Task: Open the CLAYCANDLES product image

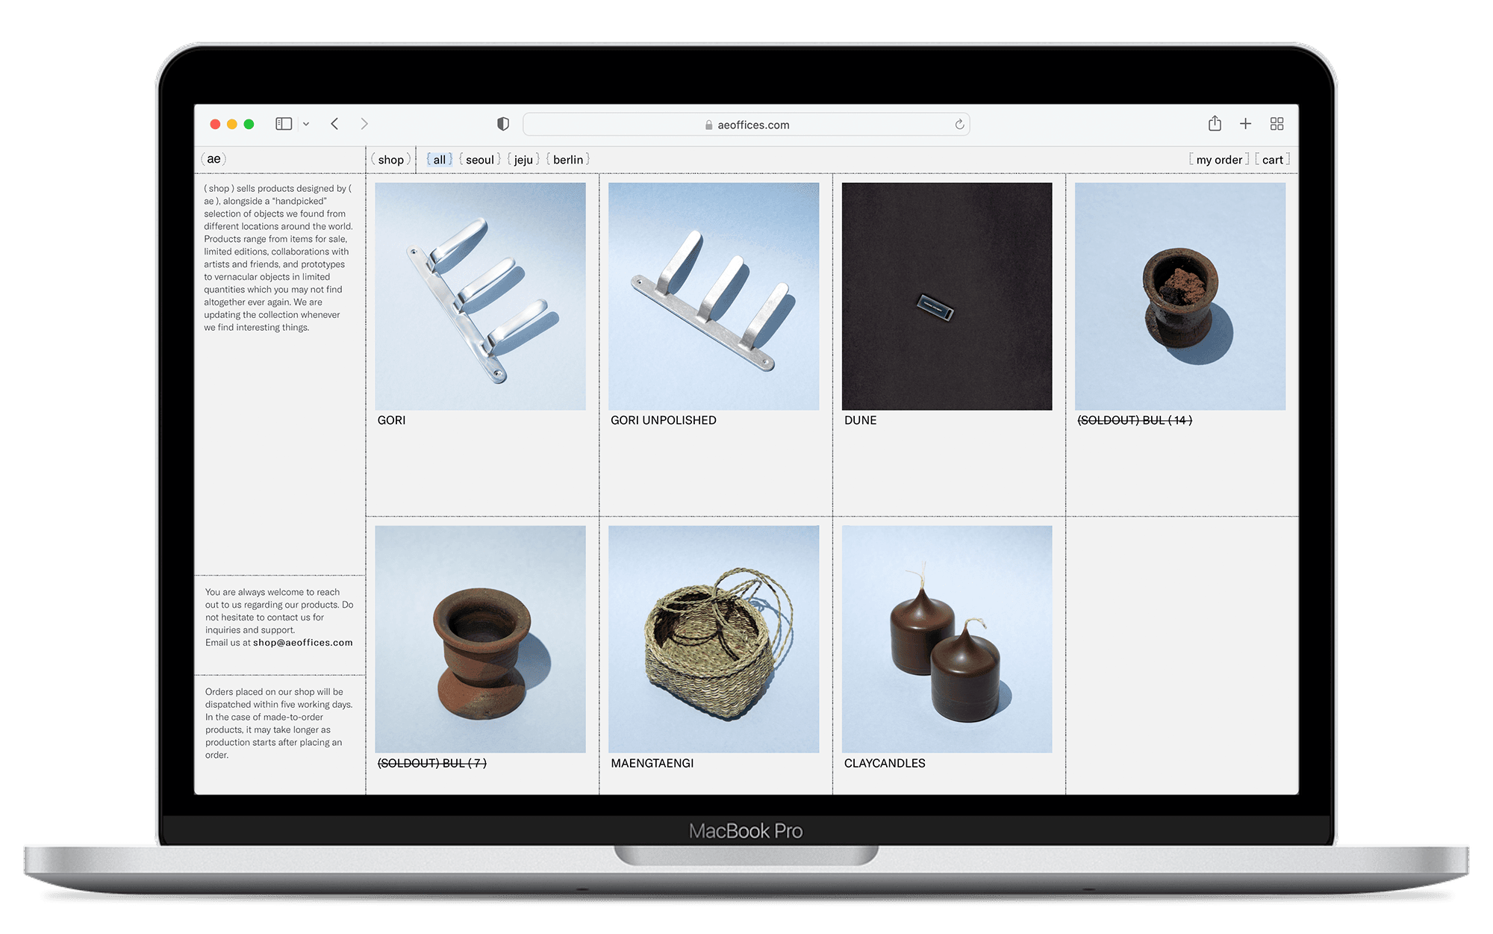Action: 947,639
